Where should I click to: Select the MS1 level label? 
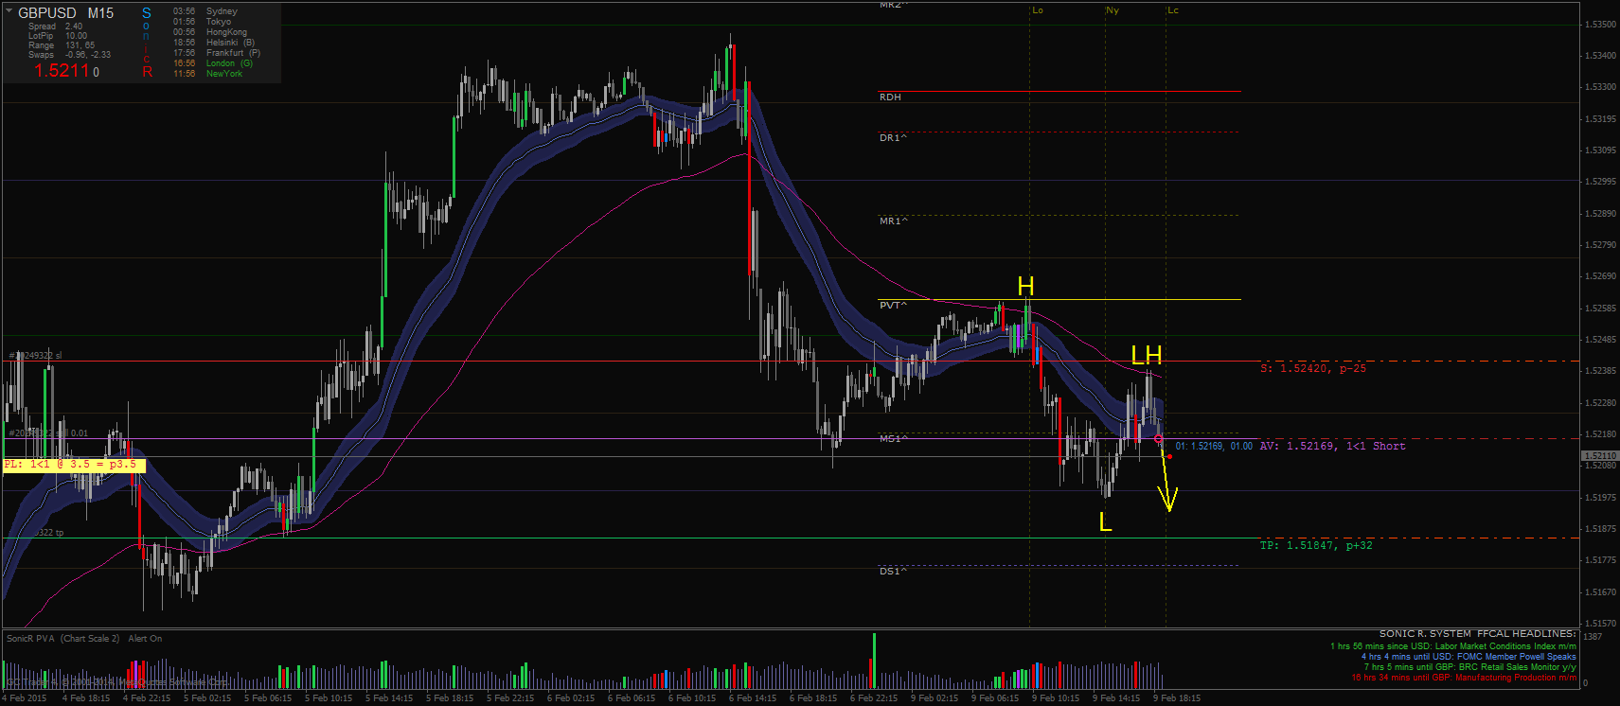pos(893,439)
